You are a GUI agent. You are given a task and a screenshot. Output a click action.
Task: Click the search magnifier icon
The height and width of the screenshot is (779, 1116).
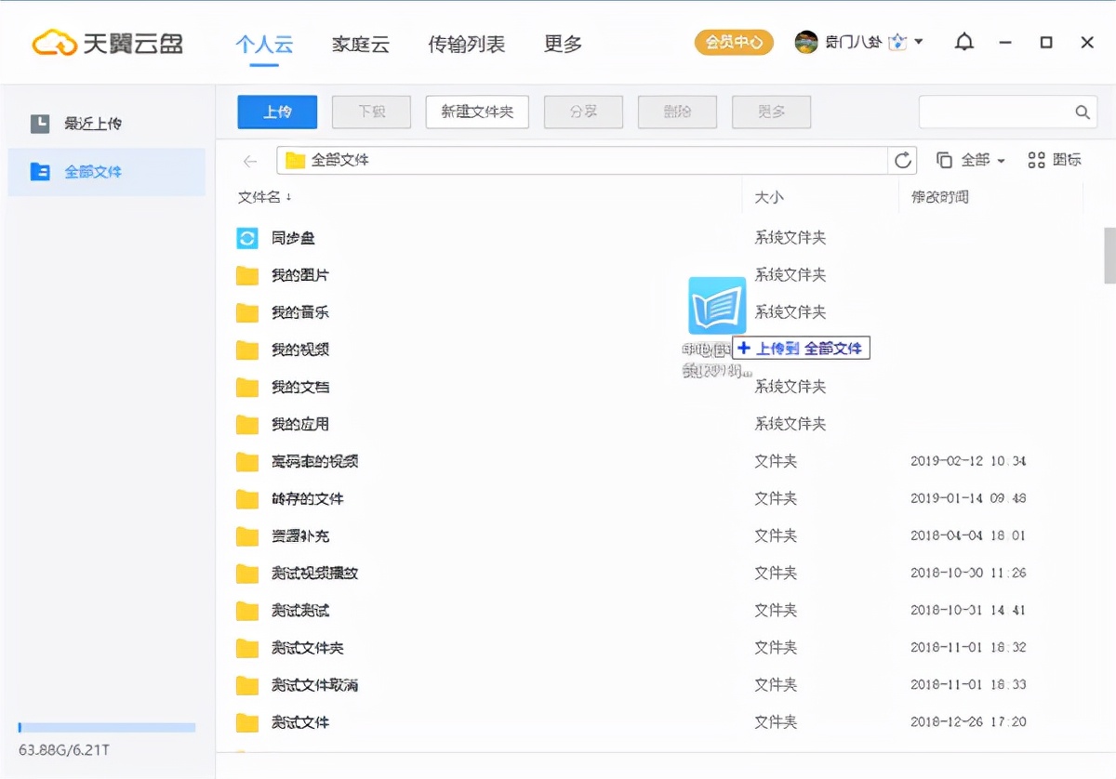point(1082,112)
